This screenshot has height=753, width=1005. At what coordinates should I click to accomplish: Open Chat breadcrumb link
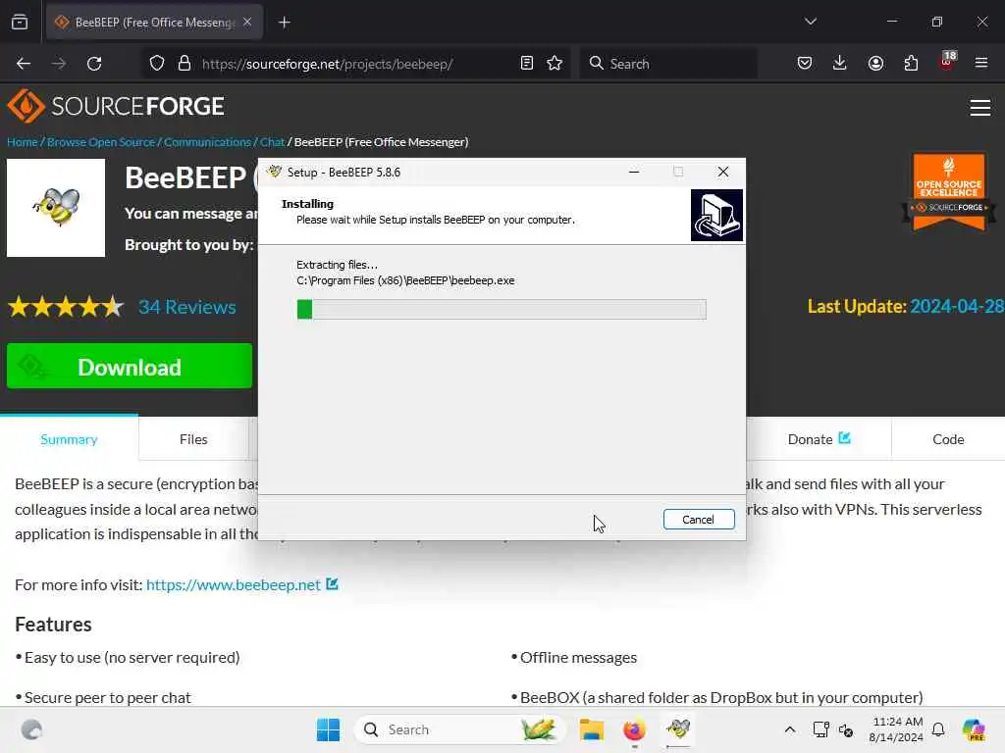click(272, 142)
